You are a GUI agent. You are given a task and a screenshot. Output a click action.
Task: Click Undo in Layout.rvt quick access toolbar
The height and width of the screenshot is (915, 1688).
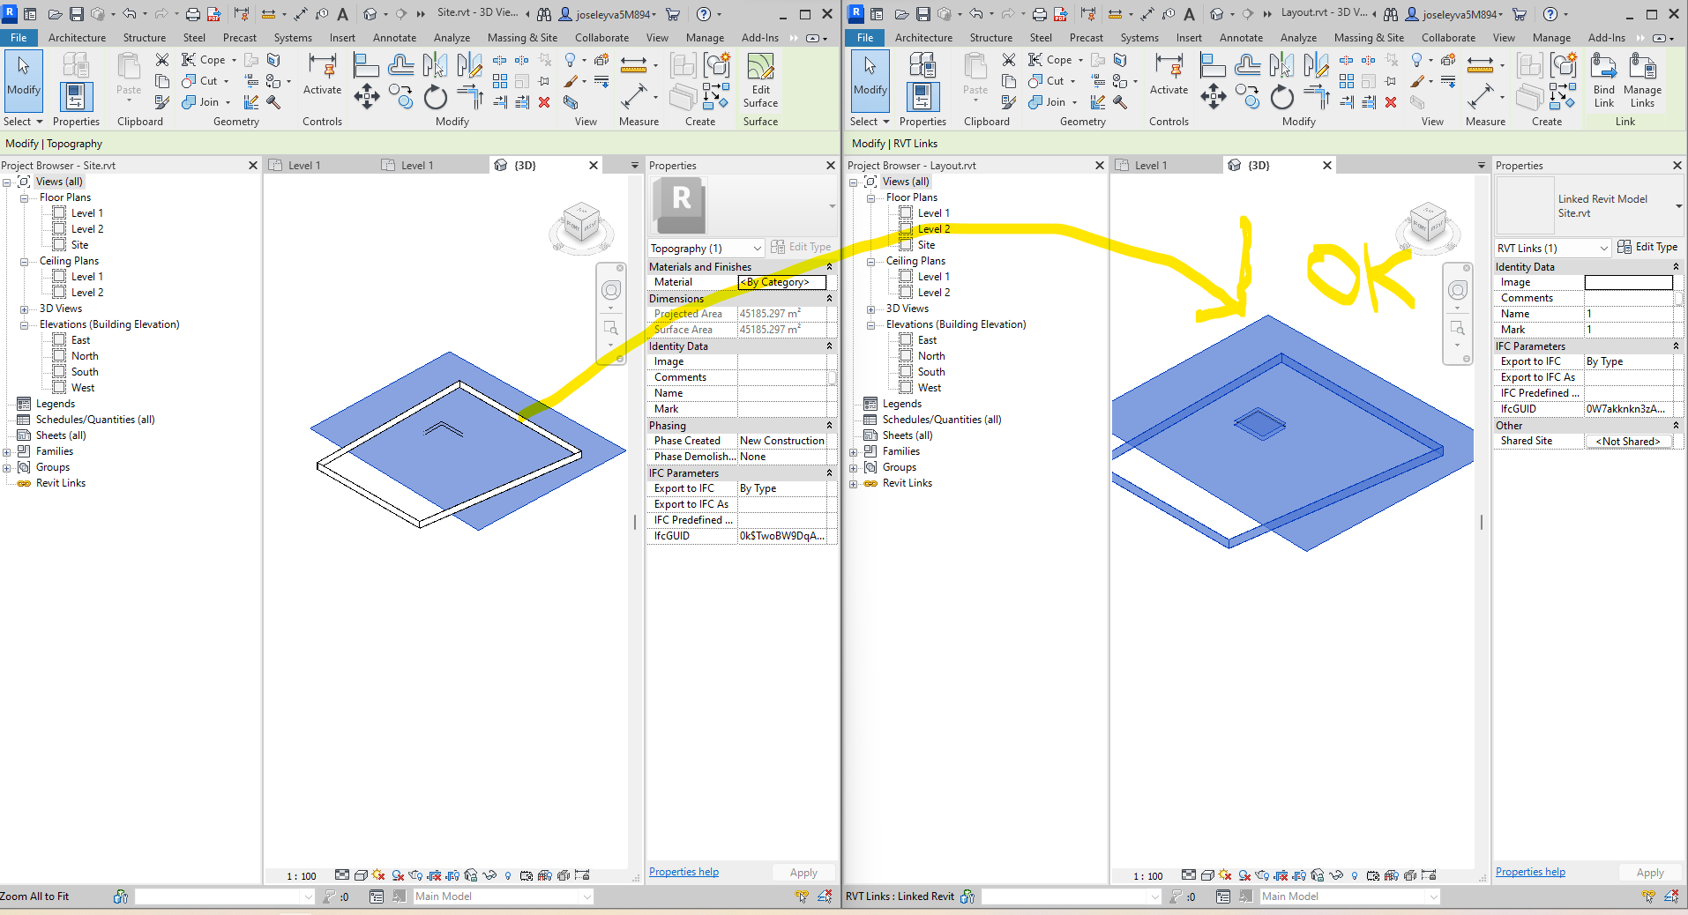(x=976, y=14)
